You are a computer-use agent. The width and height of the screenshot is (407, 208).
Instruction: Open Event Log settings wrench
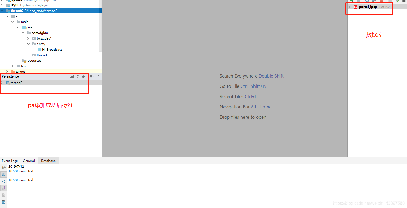(3, 168)
